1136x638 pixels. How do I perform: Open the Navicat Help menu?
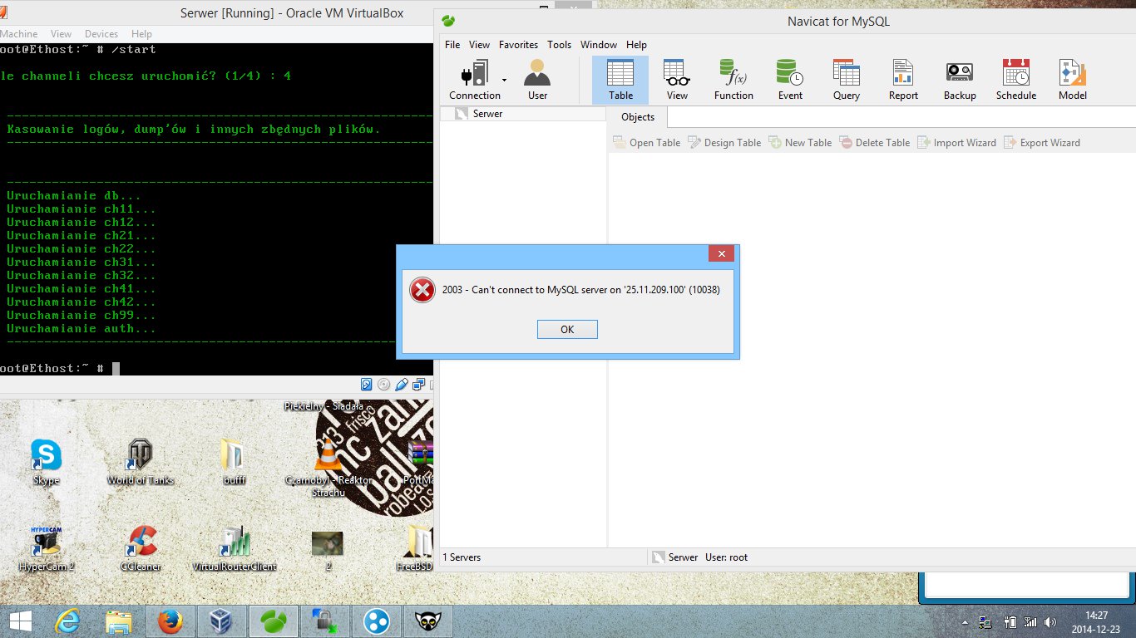tap(636, 45)
